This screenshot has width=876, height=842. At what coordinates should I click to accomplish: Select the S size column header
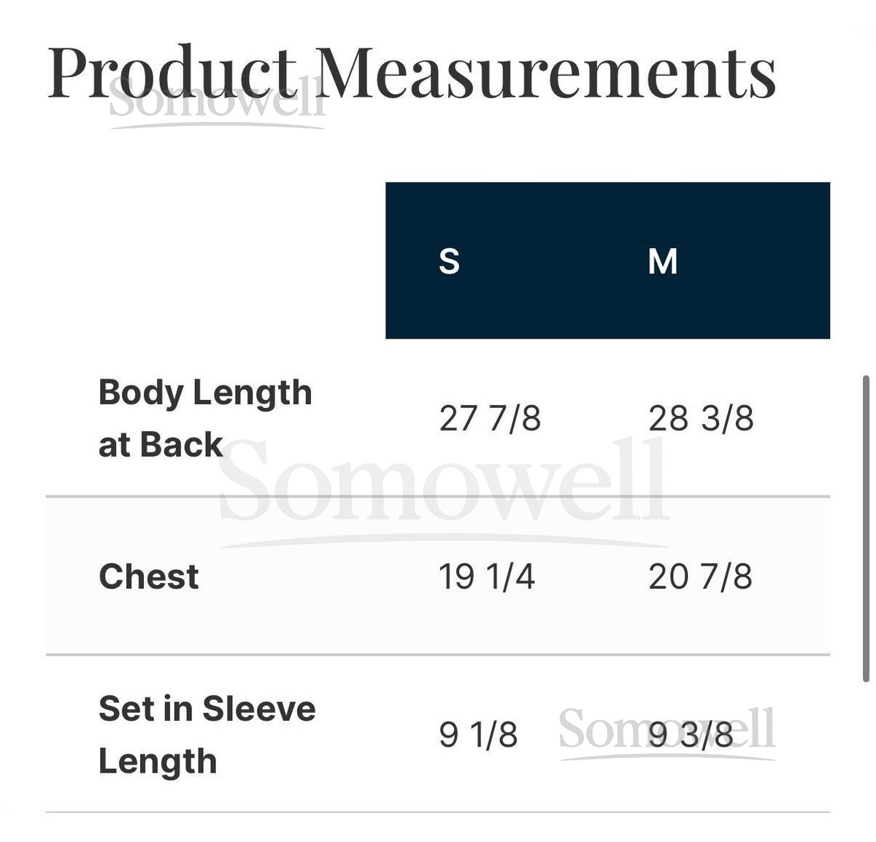click(x=449, y=261)
